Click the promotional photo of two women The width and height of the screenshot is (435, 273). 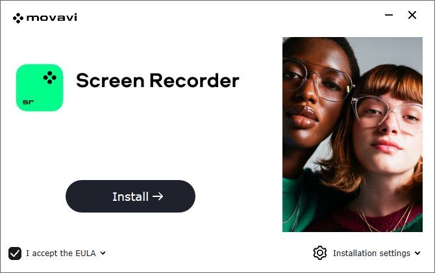(353, 135)
